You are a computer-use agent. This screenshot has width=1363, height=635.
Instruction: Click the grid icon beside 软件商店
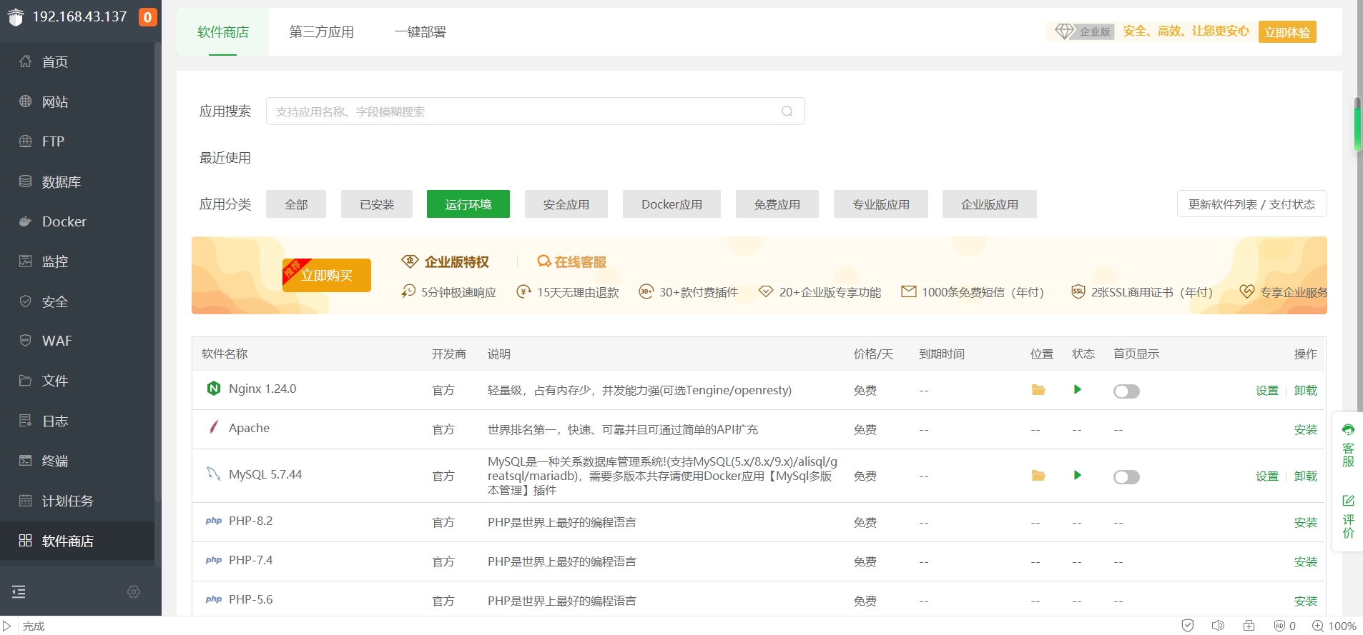click(26, 541)
